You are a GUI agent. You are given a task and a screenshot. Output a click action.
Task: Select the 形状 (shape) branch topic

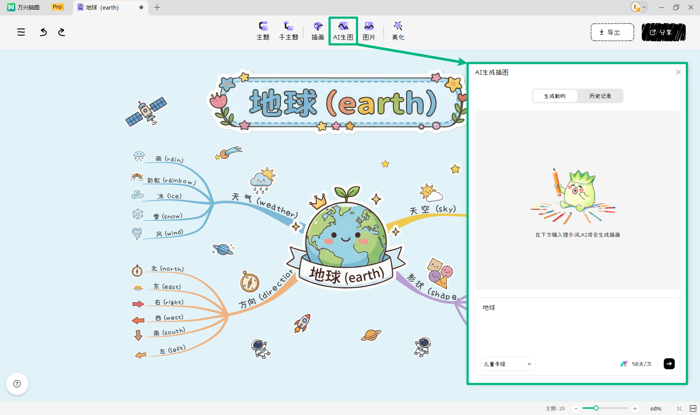(x=432, y=288)
